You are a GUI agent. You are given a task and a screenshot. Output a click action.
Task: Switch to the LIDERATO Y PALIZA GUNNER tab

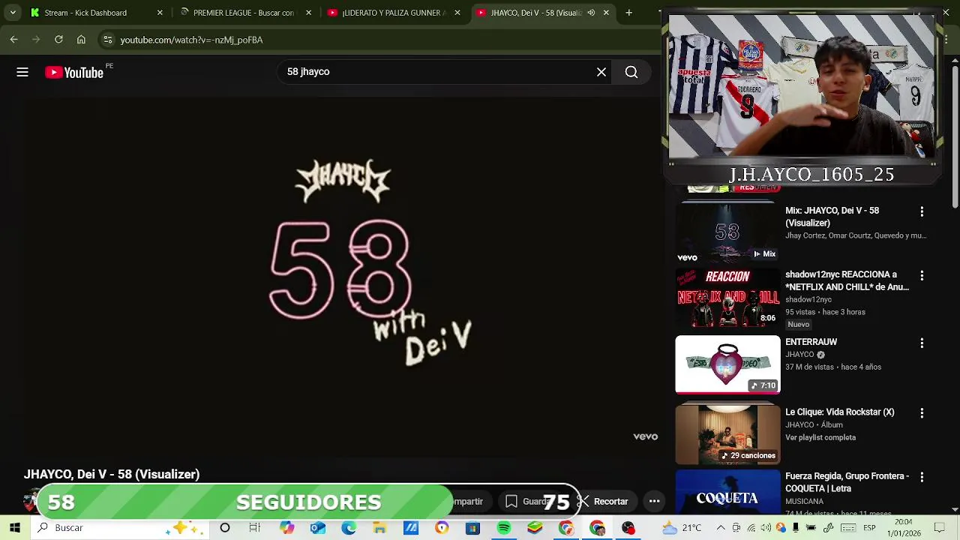[394, 13]
